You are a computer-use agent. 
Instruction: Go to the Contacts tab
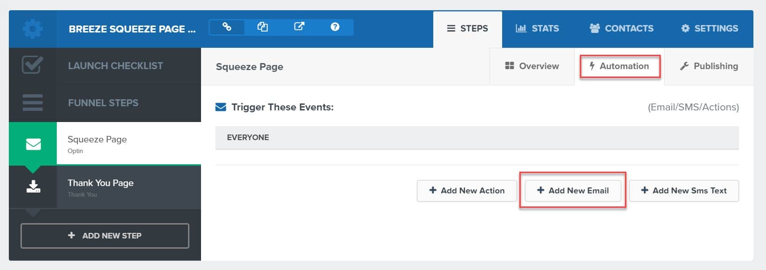point(621,29)
